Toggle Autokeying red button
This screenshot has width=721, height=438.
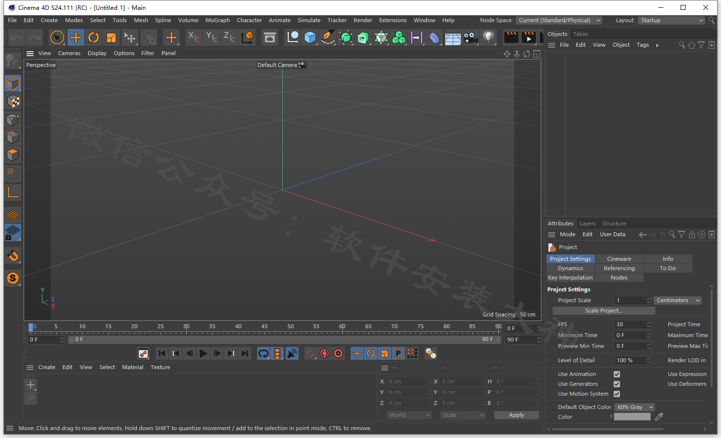(x=325, y=353)
